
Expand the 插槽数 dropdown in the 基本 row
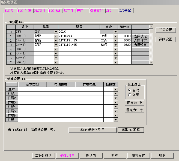click(x=115, y=89)
